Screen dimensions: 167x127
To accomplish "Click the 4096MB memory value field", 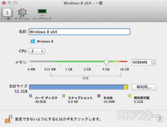I will (x=142, y=62).
